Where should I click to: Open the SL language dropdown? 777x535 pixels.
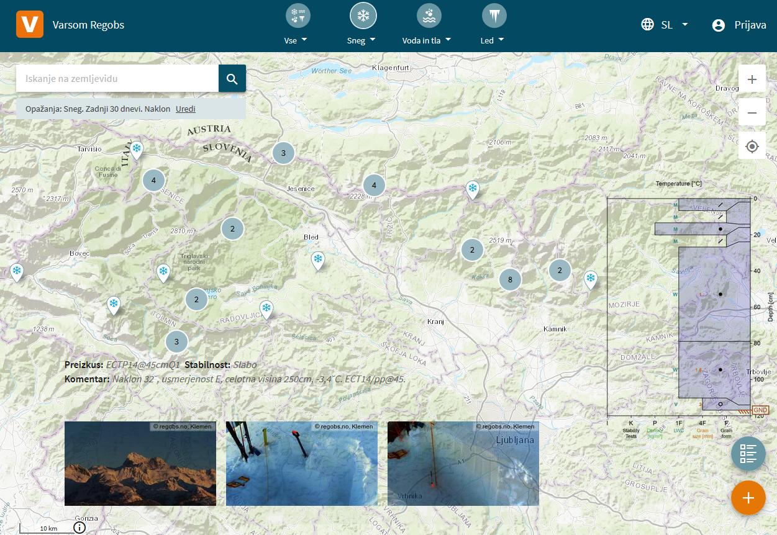tap(665, 25)
